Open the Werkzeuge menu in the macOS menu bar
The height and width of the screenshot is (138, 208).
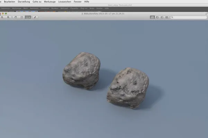(50, 2)
